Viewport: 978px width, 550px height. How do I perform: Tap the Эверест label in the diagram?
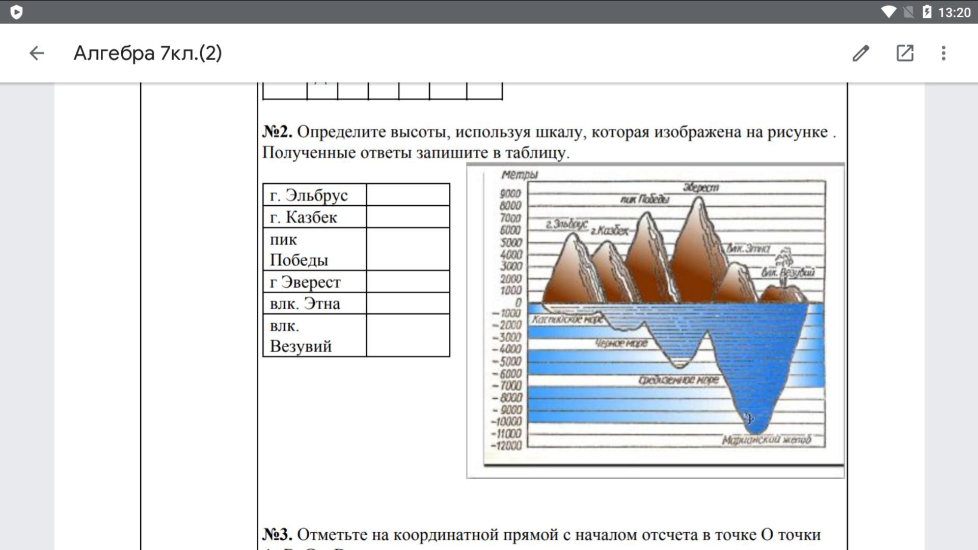(x=700, y=187)
